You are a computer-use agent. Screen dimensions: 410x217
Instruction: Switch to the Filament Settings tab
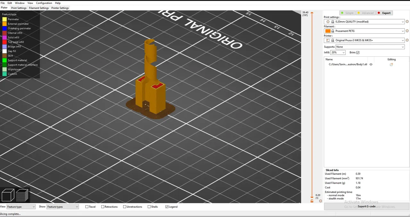pos(39,8)
